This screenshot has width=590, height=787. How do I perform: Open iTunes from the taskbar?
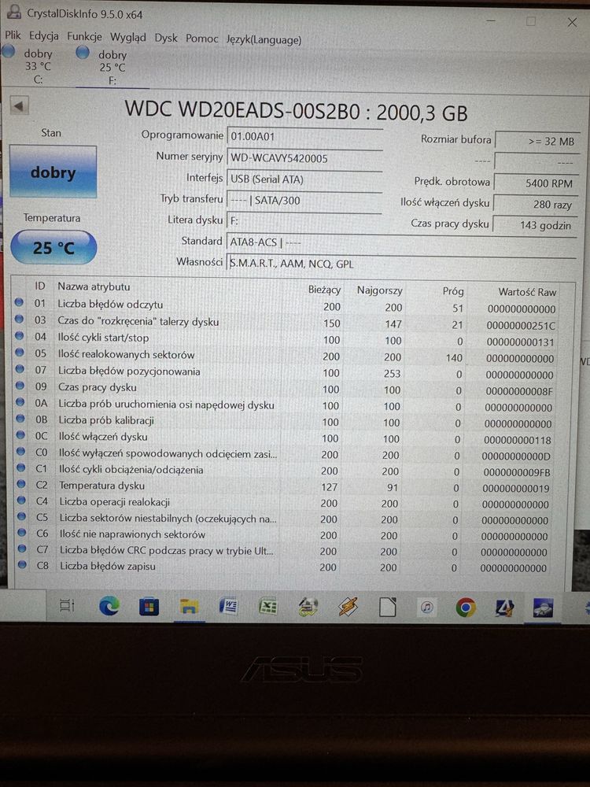click(426, 608)
